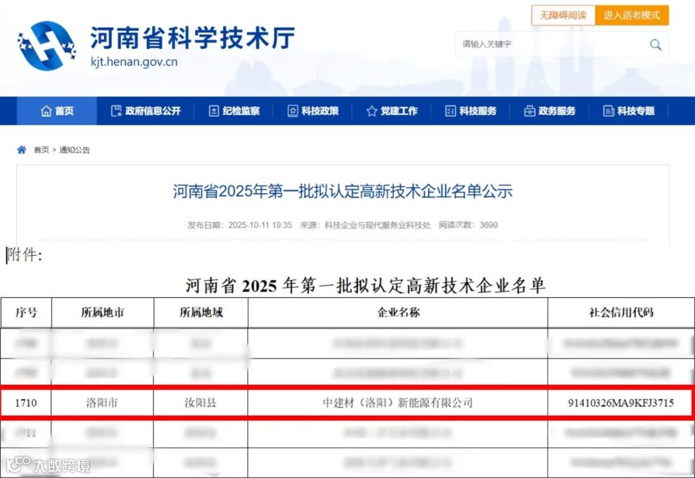Click the 首页 nav house icon
The height and width of the screenshot is (478, 695).
(46, 111)
